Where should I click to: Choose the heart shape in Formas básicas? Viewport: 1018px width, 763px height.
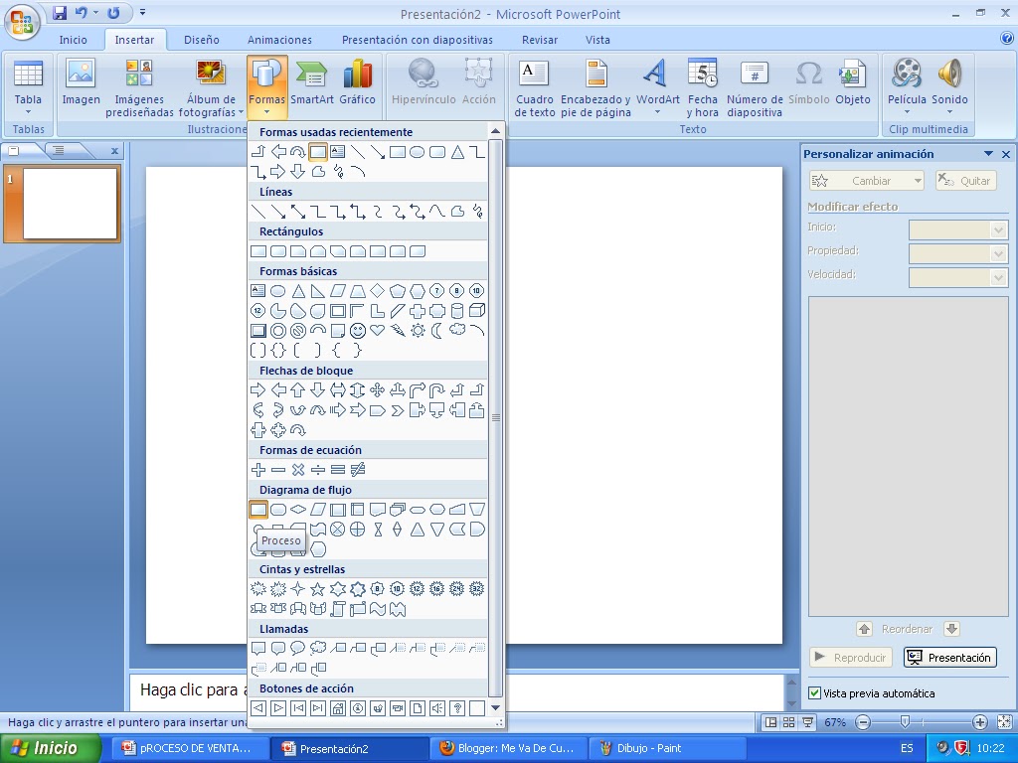click(x=377, y=331)
